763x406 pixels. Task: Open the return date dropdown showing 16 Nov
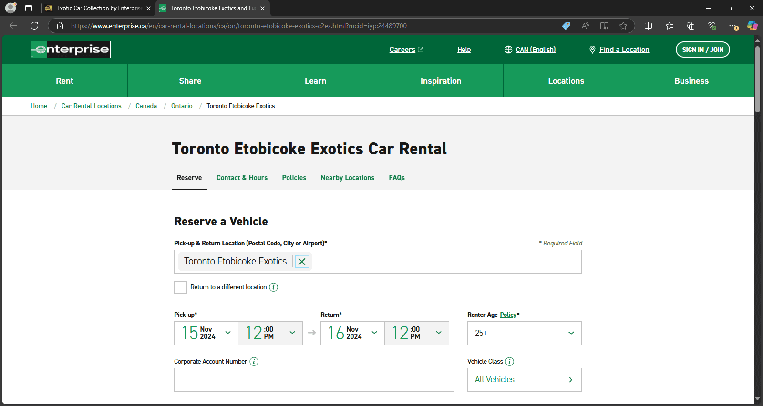pyautogui.click(x=352, y=333)
